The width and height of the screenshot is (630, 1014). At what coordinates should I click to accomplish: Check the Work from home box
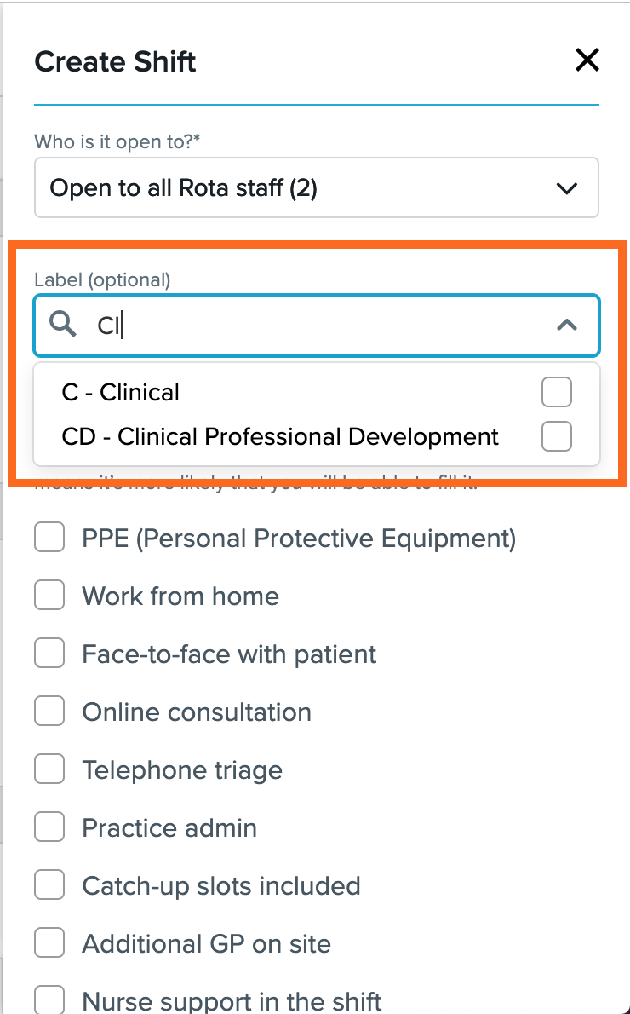(49, 596)
